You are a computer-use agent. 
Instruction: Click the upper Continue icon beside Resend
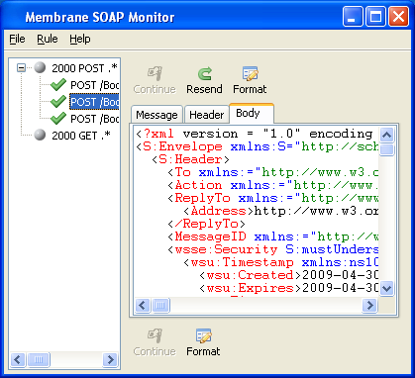155,73
